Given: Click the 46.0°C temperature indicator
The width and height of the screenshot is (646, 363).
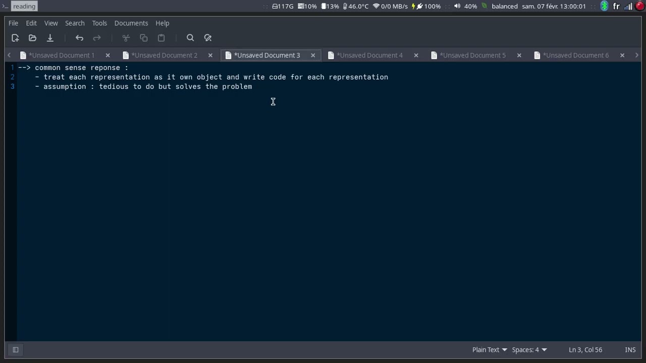Looking at the screenshot, I should [356, 6].
